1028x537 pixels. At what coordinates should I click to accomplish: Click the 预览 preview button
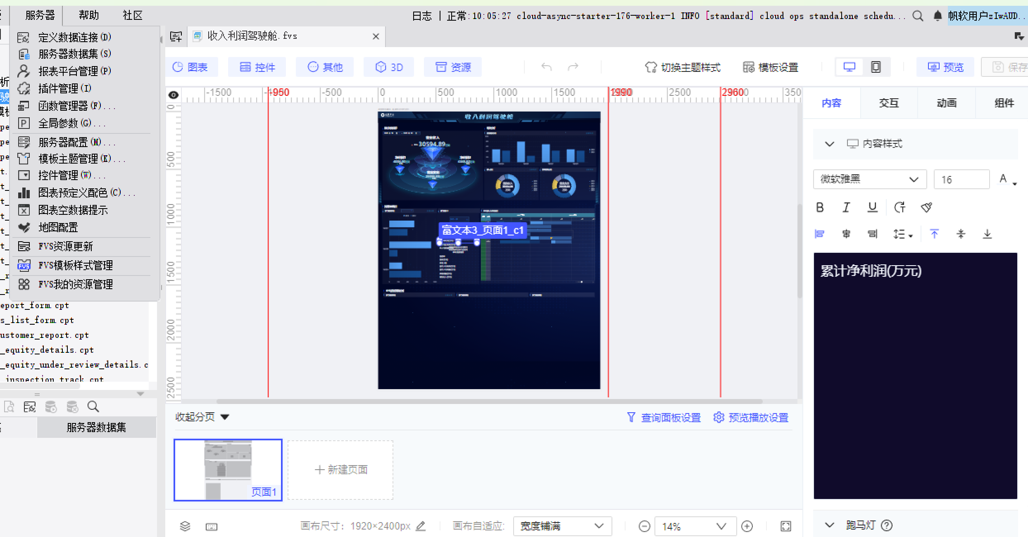click(945, 67)
